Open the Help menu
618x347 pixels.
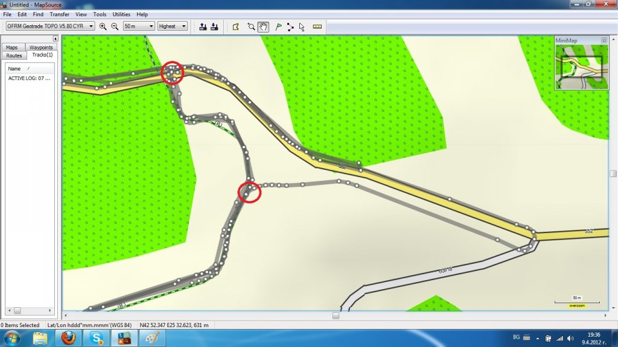point(142,14)
